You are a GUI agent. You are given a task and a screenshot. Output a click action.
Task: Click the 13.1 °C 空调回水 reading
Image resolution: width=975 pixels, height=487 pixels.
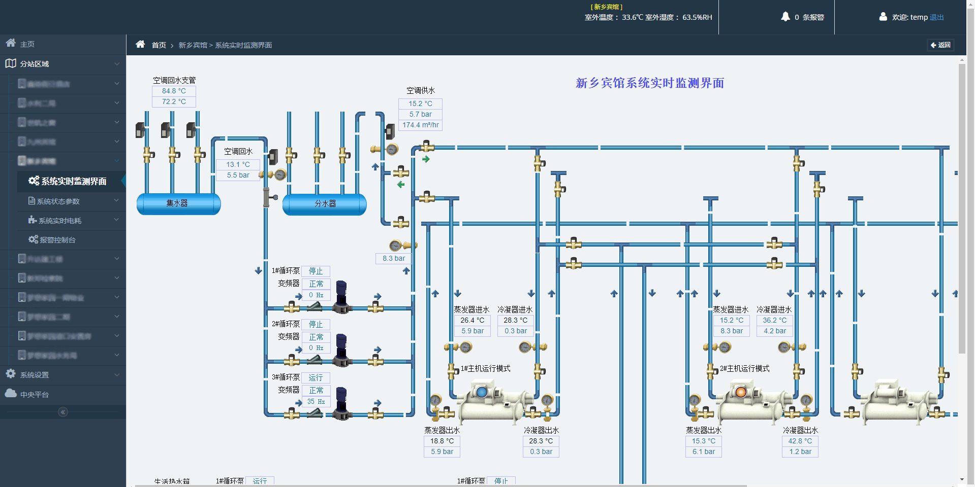click(238, 164)
